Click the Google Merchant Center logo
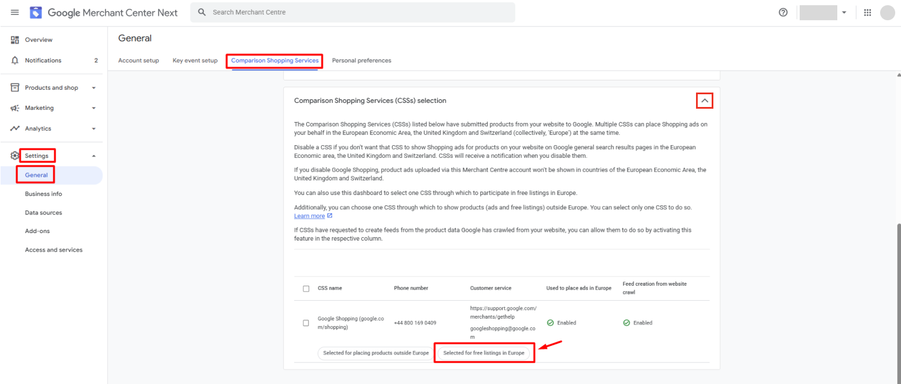Screen dimensions: 901x384 pos(36,12)
